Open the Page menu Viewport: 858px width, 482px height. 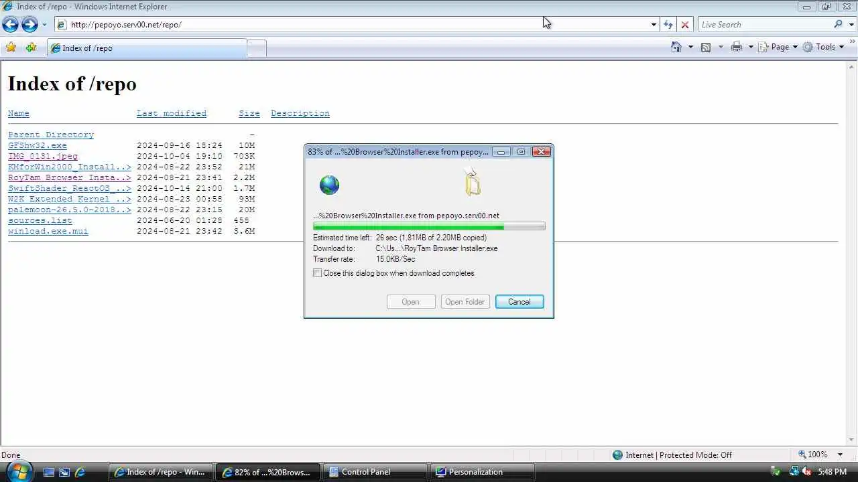click(x=778, y=47)
